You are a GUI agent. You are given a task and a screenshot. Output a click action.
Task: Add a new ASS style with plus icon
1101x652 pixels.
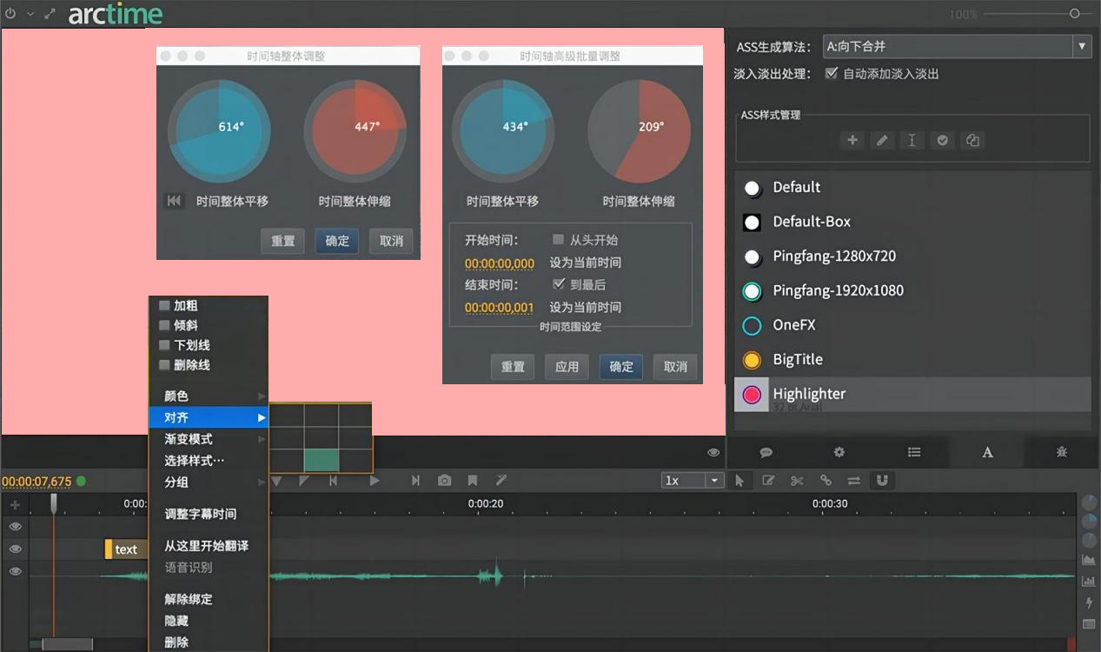[x=852, y=140]
